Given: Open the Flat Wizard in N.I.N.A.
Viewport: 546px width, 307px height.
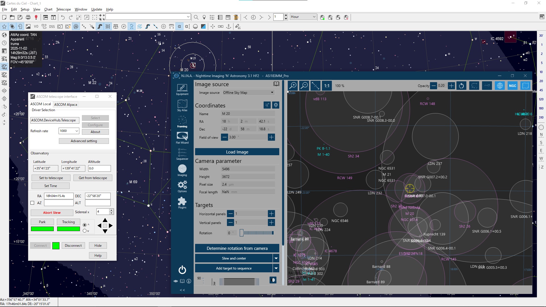Looking at the screenshot, I should (x=182, y=138).
